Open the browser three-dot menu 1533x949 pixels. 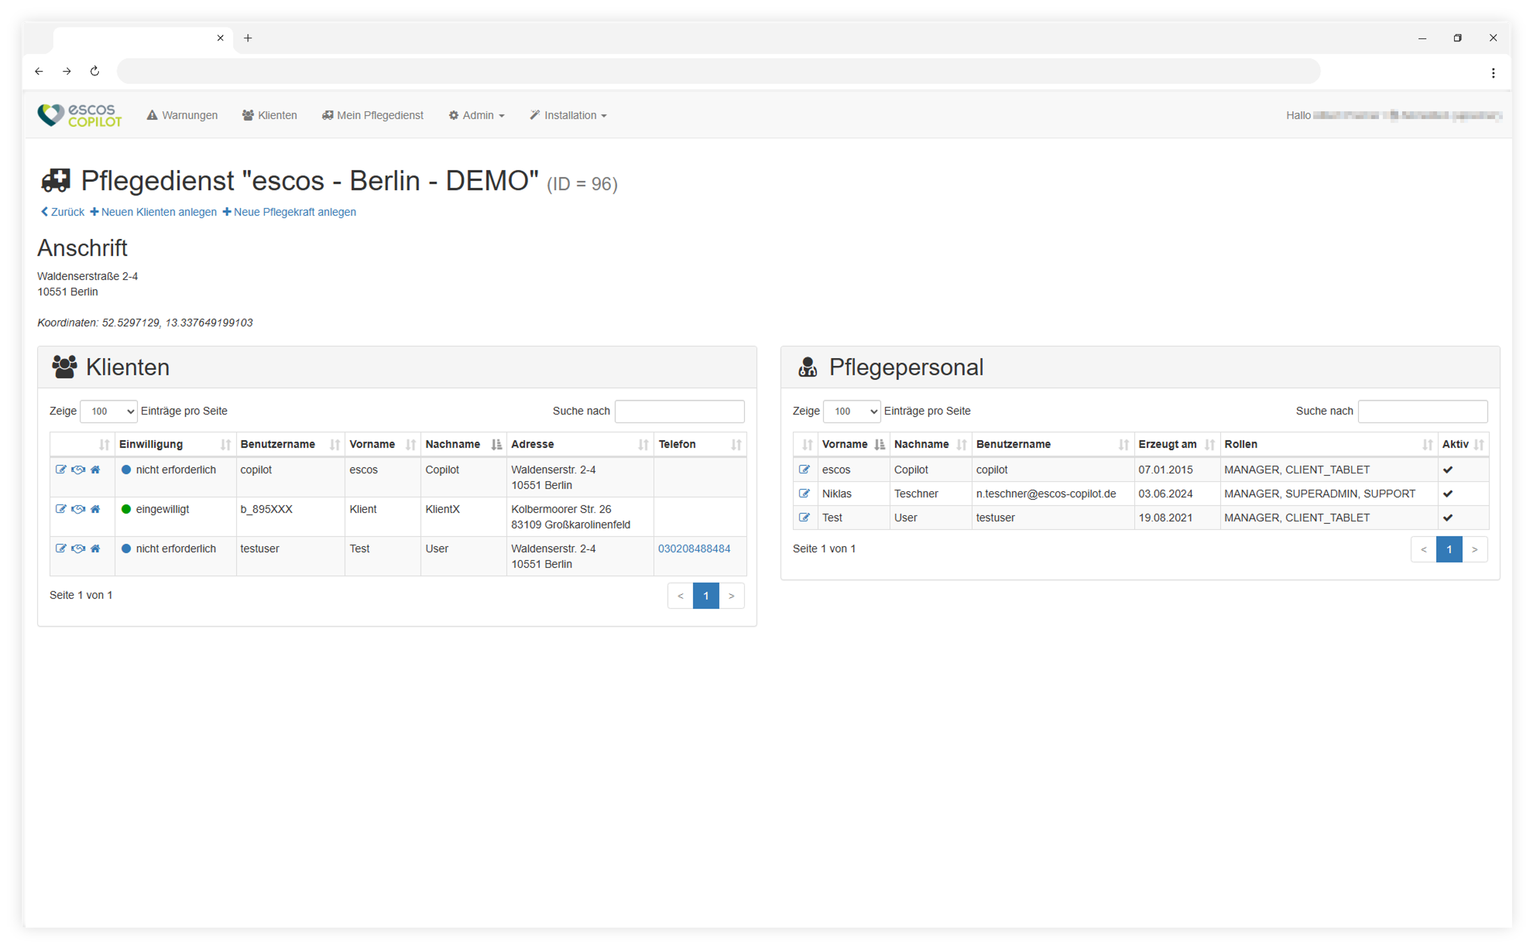[1494, 73]
